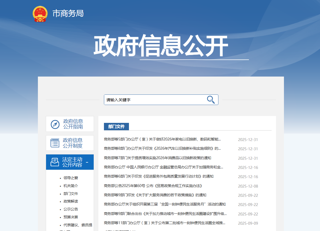This screenshot has width=320, height=231.
Task: Click the envelope icon for 法定主动公开内容
Action: click(x=55, y=162)
